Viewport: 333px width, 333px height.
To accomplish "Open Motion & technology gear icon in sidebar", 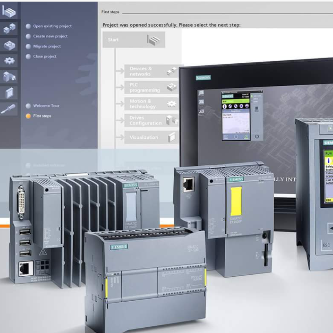I will (x=9, y=61).
